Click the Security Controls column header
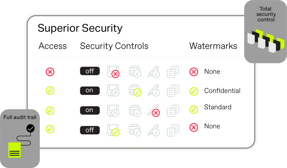This screenshot has height=168, width=287. pos(114,46)
